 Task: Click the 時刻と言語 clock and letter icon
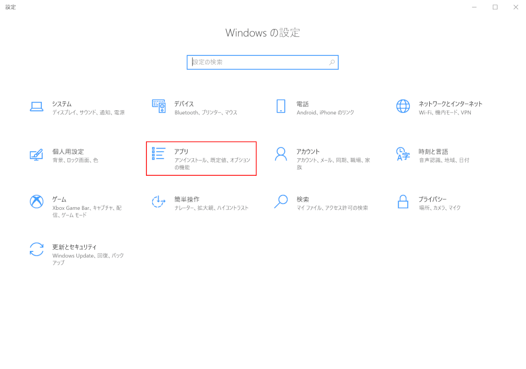point(403,154)
